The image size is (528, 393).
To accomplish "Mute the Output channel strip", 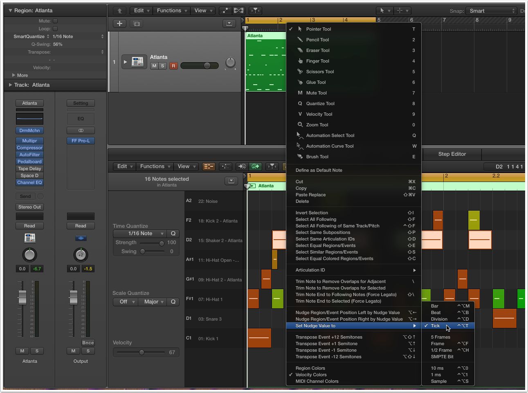I will click(73, 351).
